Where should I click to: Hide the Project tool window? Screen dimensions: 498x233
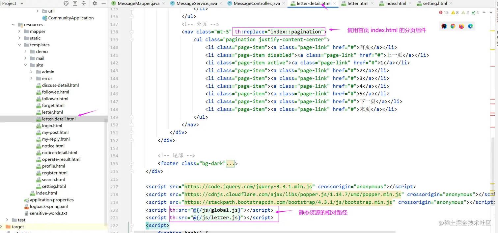click(x=103, y=3)
